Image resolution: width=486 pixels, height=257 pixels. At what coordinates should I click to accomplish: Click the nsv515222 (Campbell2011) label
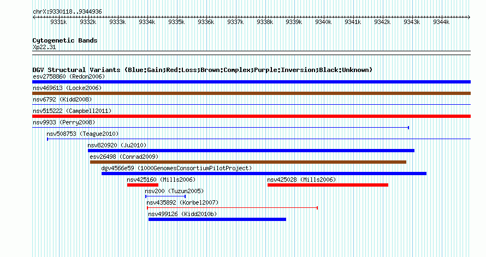(x=72, y=111)
